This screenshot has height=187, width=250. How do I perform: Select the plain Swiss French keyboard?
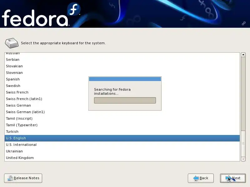click(x=122, y=92)
